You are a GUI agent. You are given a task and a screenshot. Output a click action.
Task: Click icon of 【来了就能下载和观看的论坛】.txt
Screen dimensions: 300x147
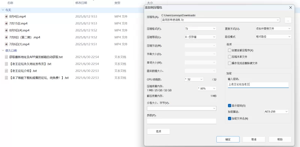click(x=6, y=78)
